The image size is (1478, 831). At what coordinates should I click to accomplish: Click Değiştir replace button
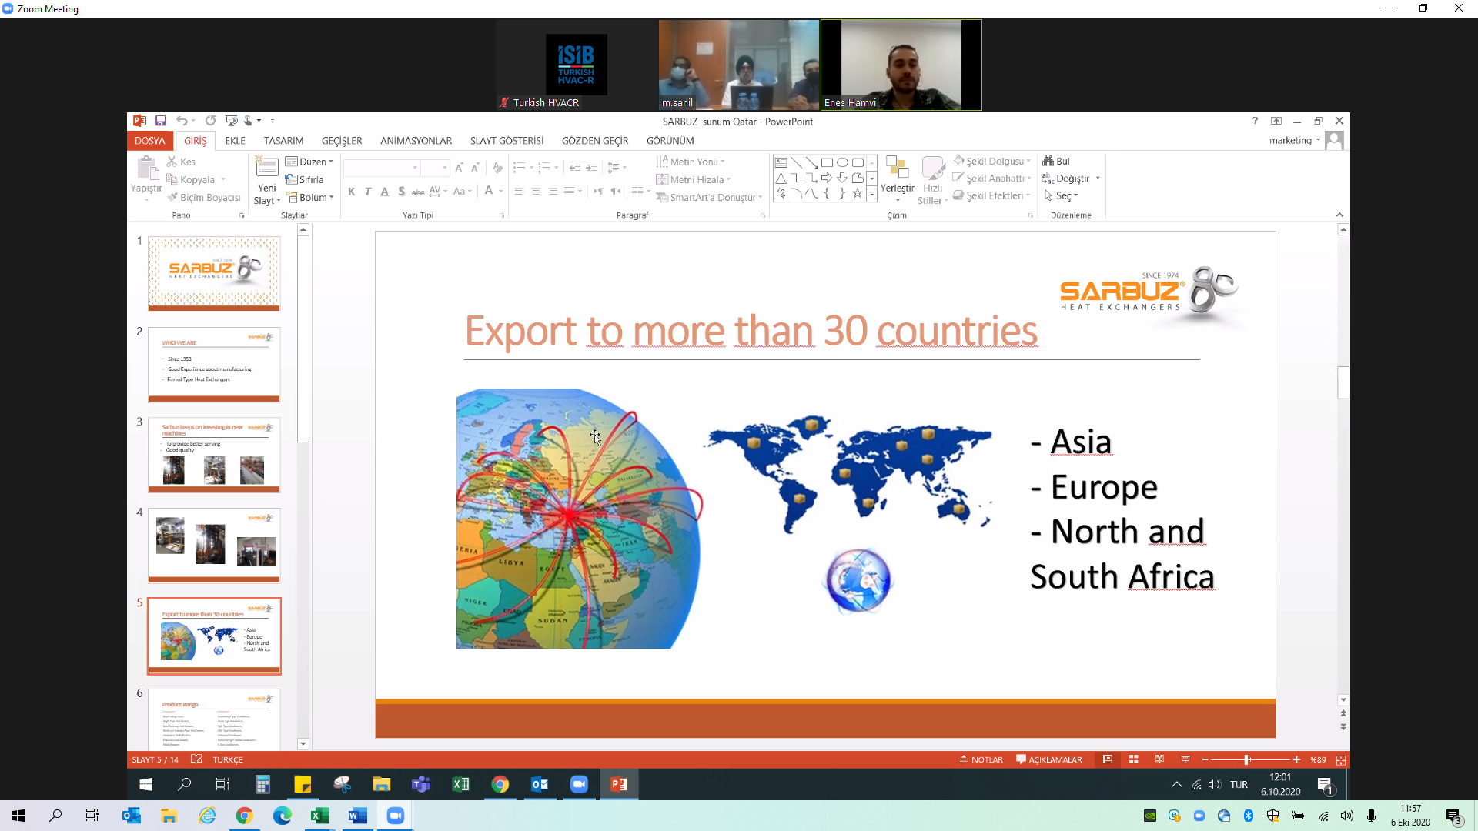[1071, 178]
